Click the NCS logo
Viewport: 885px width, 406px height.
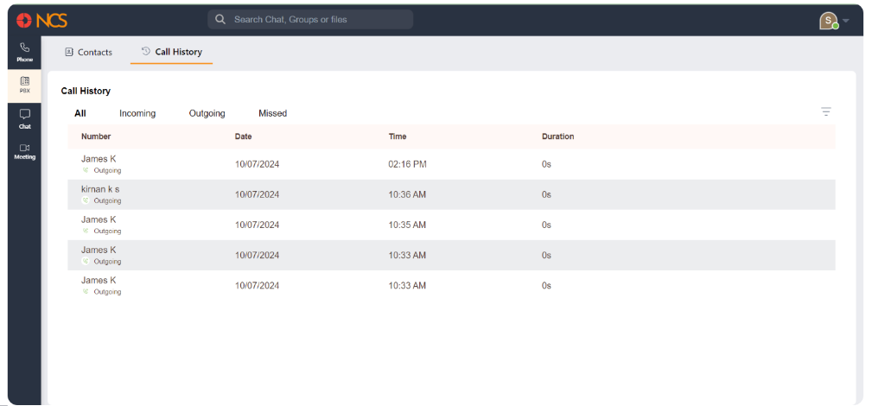coord(41,21)
